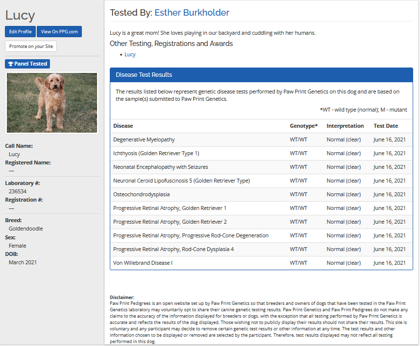Select Neuronal Ceroid Lipofuscinosis 5 entry
This screenshot has height=346, width=420.
pyautogui.click(x=181, y=181)
